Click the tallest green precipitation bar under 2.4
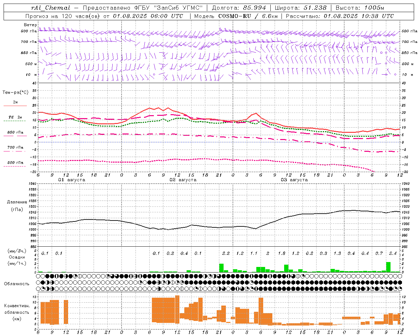419x335 pixels. click(388, 267)
